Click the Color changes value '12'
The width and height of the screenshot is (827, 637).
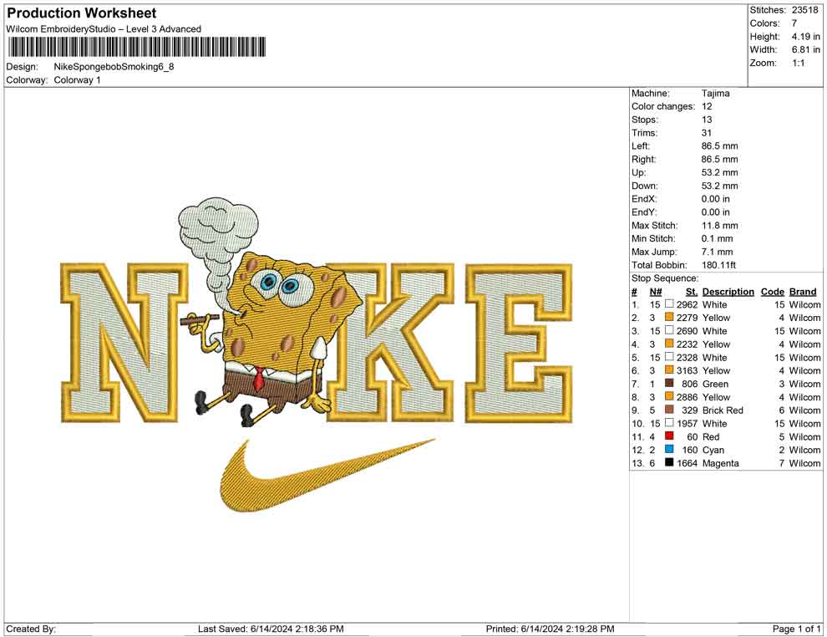[707, 106]
